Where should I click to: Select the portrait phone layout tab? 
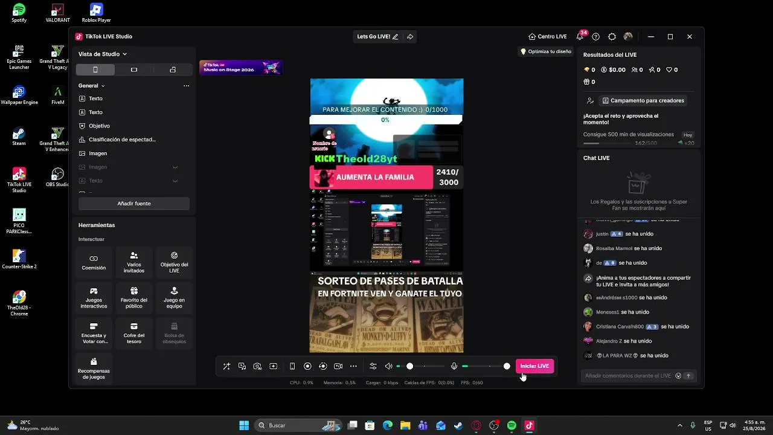click(95, 69)
